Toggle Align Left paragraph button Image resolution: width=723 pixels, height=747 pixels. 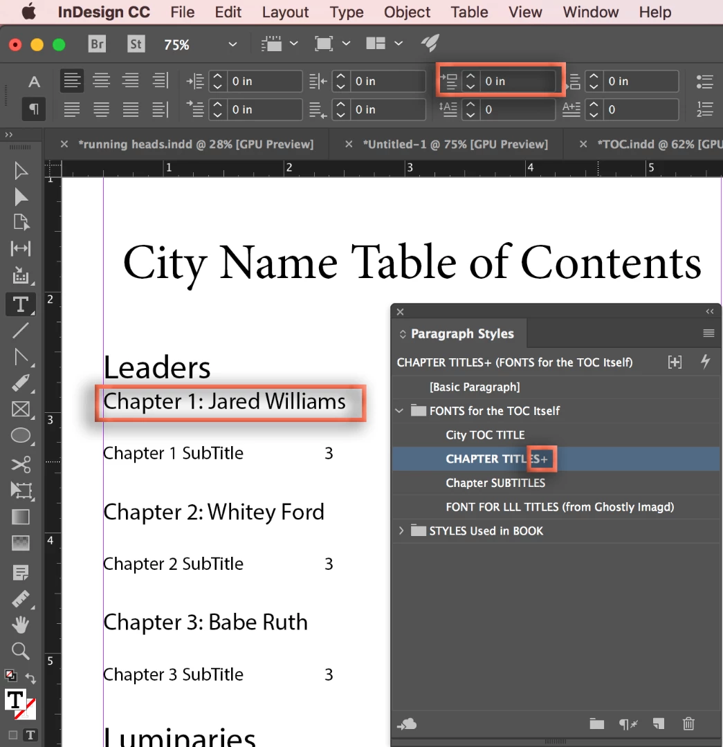(72, 81)
